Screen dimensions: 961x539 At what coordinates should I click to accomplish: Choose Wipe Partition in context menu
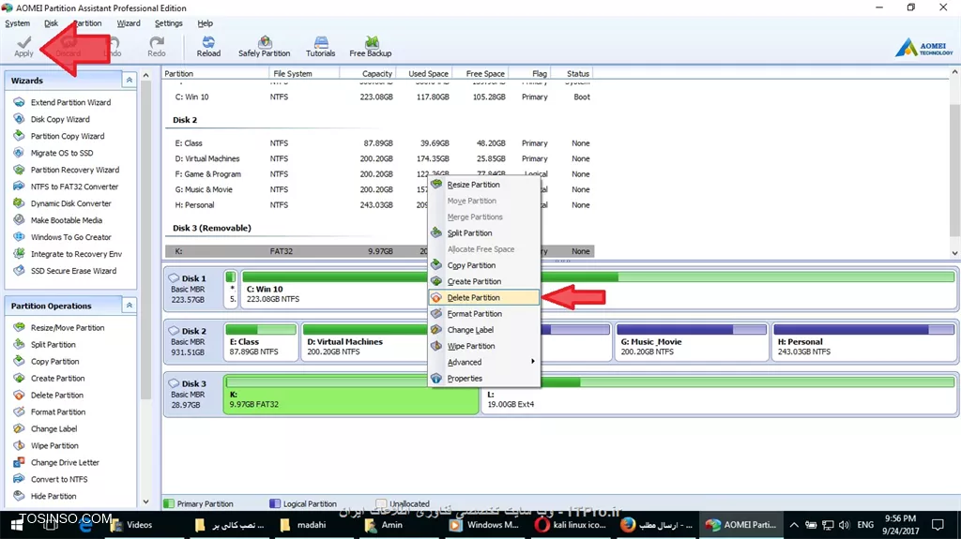[484, 346]
